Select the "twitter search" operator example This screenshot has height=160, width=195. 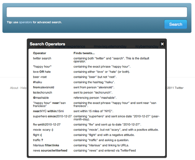click(x=42, y=58)
